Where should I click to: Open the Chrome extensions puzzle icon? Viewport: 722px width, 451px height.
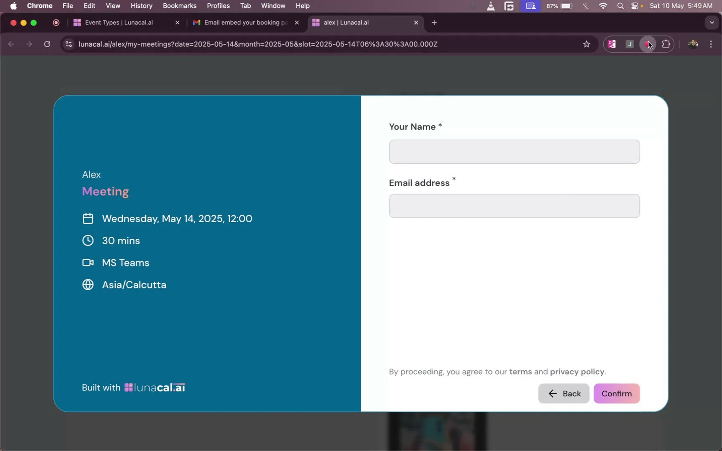click(666, 44)
